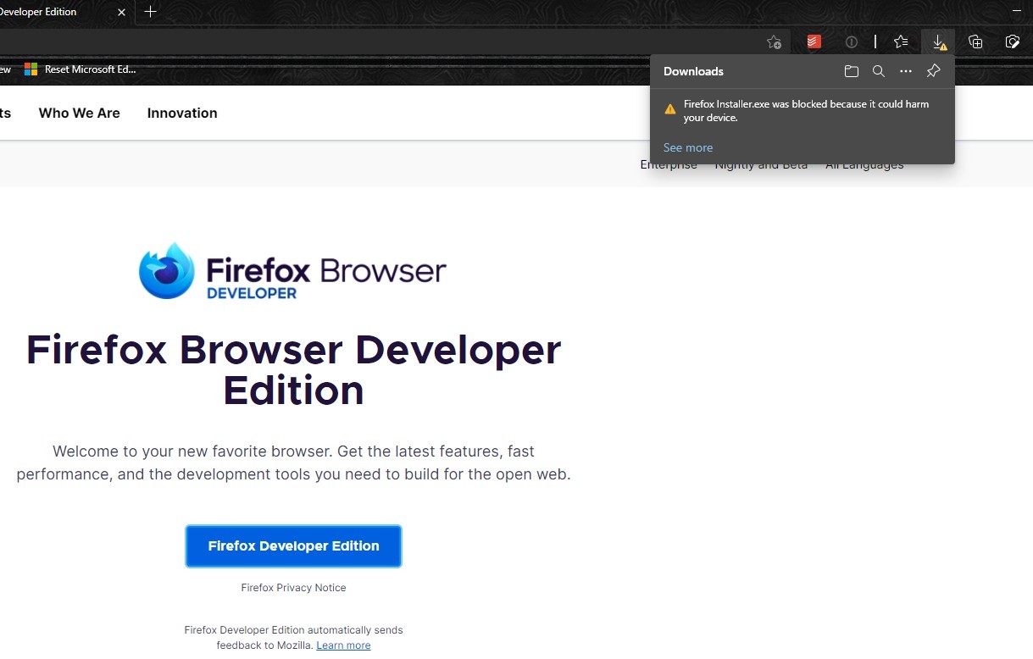Add this page to favorites star icon
This screenshot has width=1033, height=659.
774,42
